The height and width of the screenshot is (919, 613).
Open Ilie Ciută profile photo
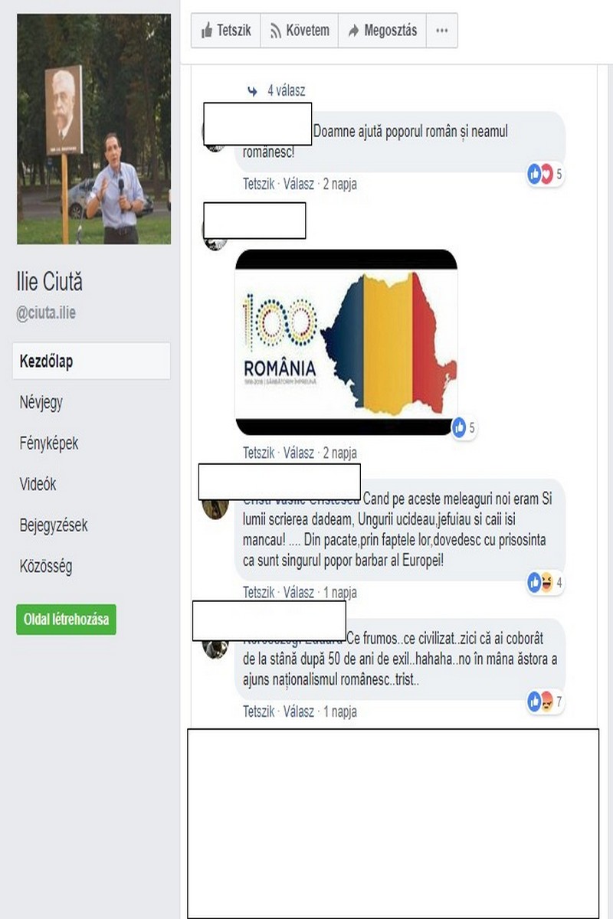[x=93, y=129]
